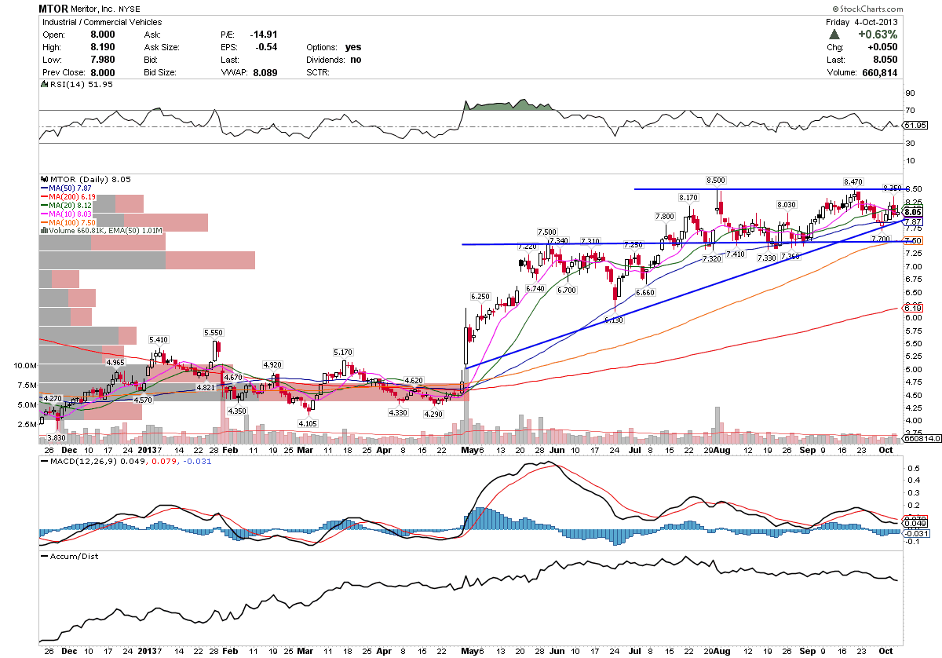
Task: Click the Accum/Dist indicator title
Action: click(68, 556)
